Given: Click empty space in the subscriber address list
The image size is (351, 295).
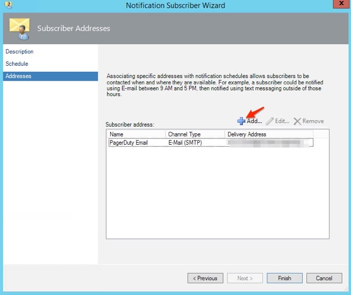Looking at the screenshot, I should tap(217, 195).
